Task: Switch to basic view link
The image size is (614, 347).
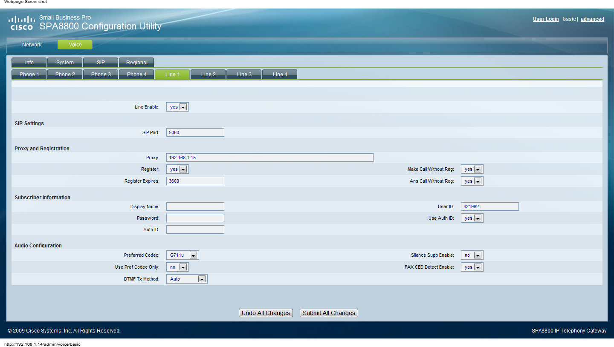Action: pyautogui.click(x=569, y=19)
